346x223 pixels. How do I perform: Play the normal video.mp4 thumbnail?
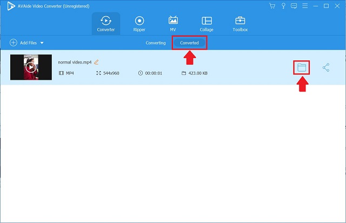click(x=31, y=67)
